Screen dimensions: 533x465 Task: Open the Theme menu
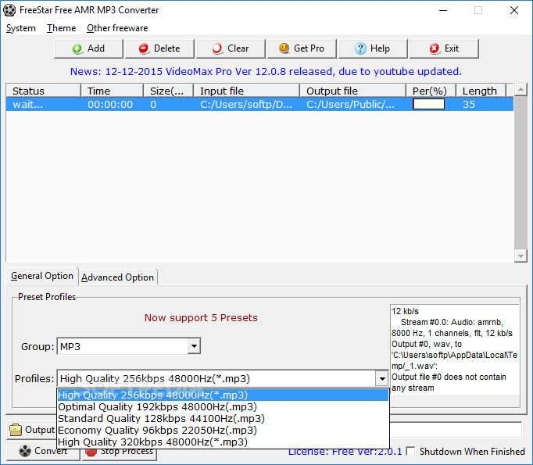tap(61, 28)
